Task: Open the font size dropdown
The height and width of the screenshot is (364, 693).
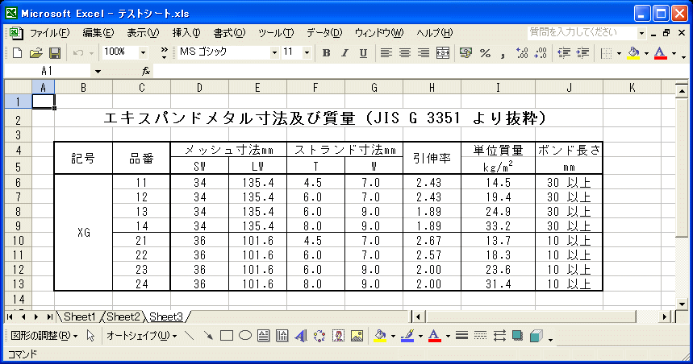Action: [x=307, y=53]
